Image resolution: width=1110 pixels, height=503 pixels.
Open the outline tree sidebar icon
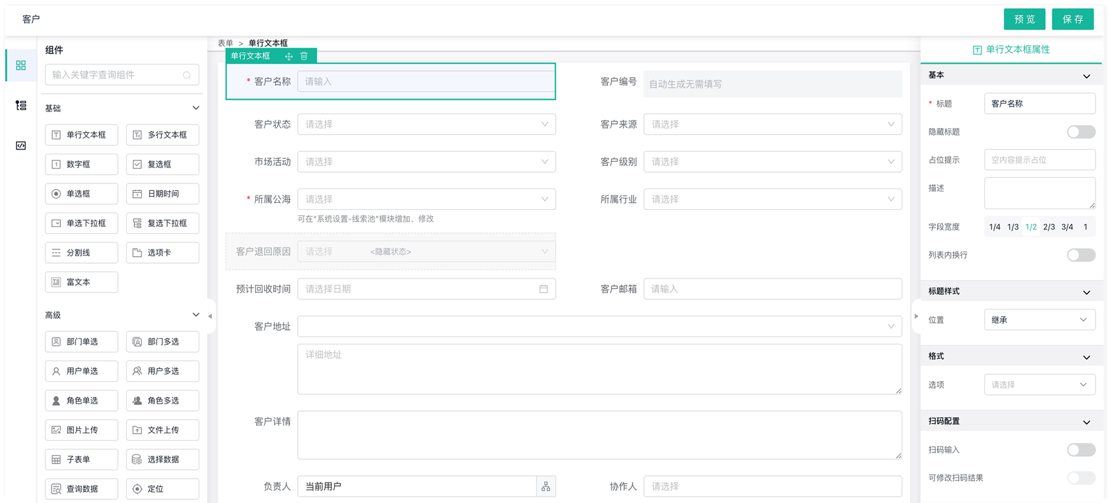pyautogui.click(x=21, y=105)
